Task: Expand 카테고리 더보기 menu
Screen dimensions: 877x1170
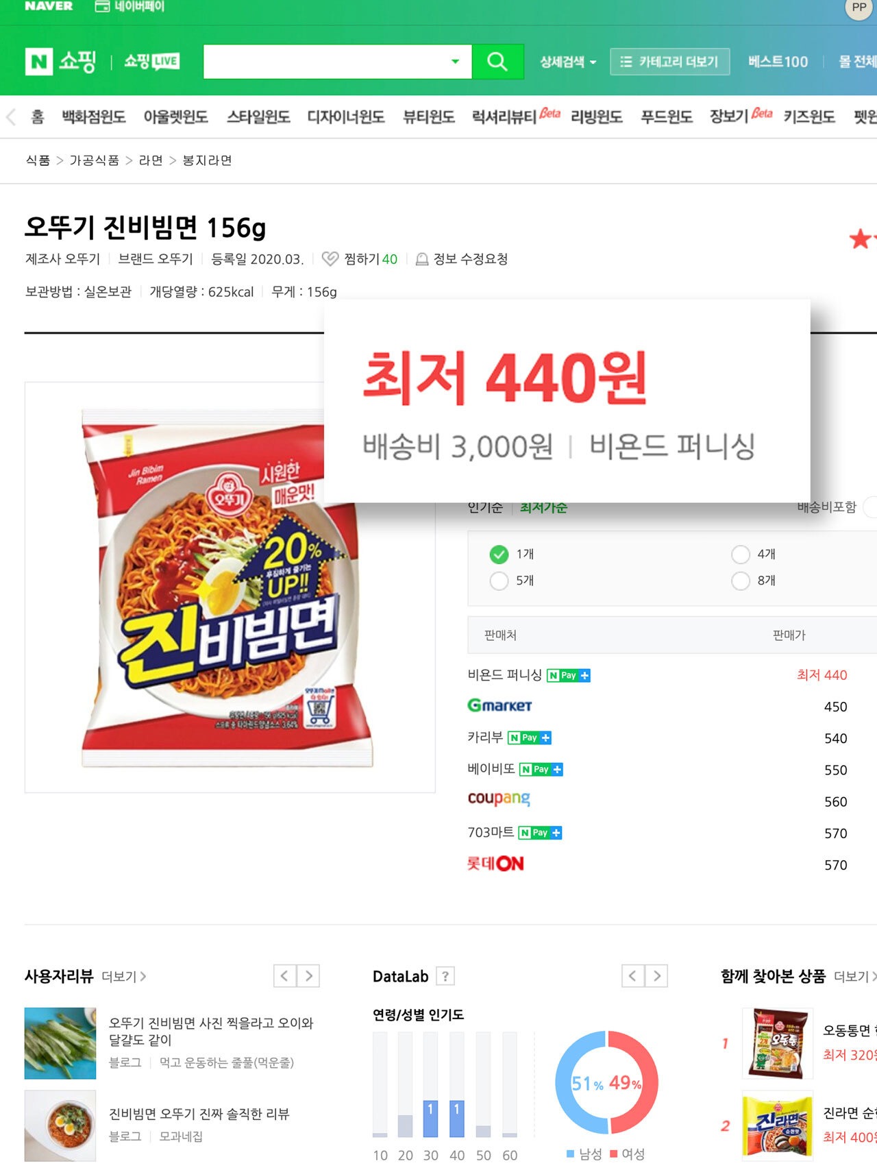Action: 669,62
